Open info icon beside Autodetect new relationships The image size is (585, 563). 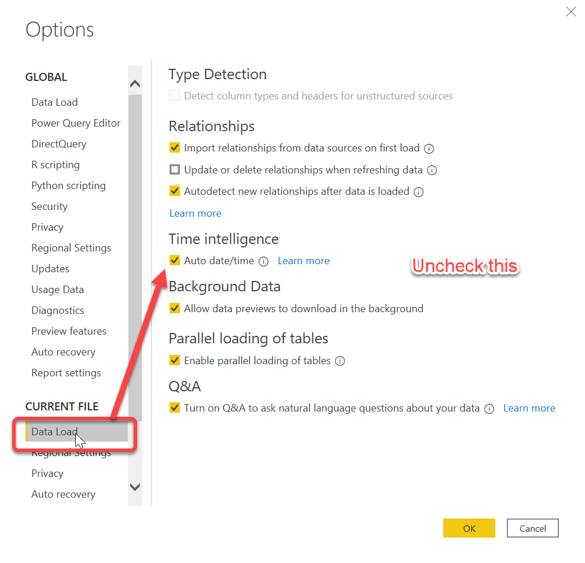tap(418, 192)
